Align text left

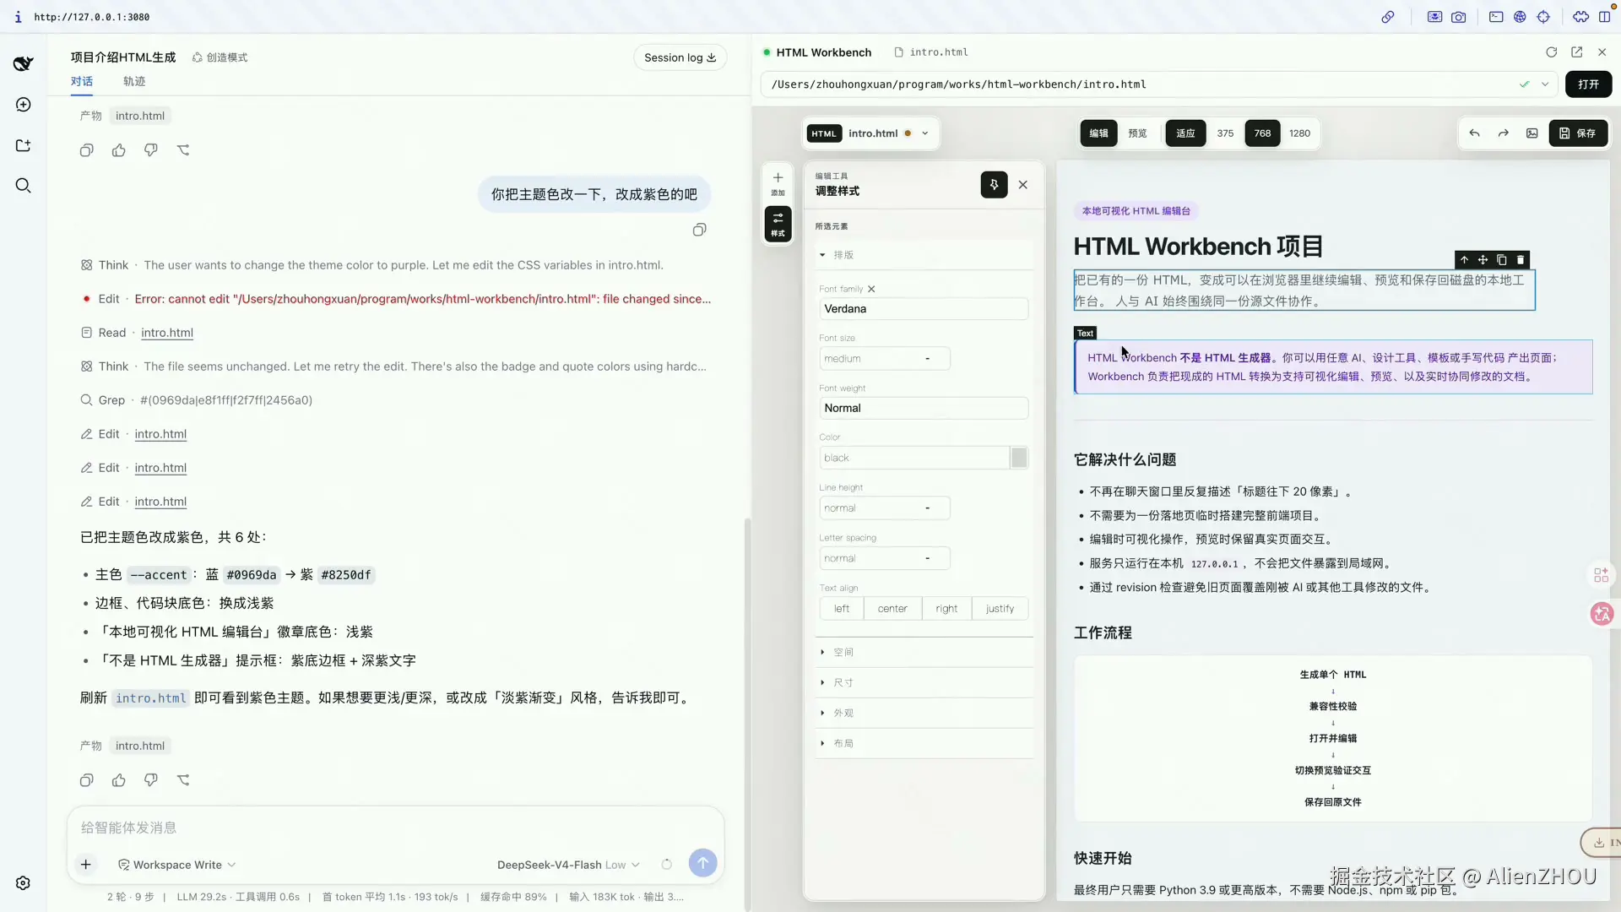842,609
